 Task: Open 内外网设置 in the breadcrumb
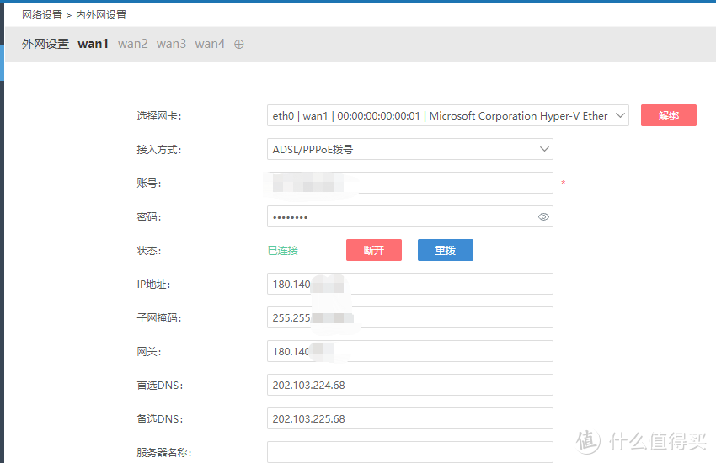click(x=101, y=15)
